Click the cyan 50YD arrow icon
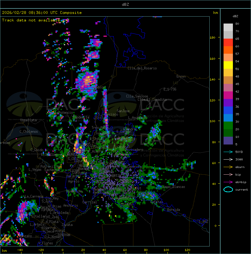The image size is (251, 254). [x=228, y=152]
